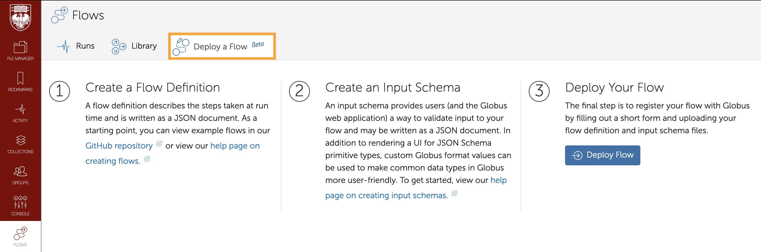Click the step 1 circled number
The width and height of the screenshot is (761, 252).
59,91
